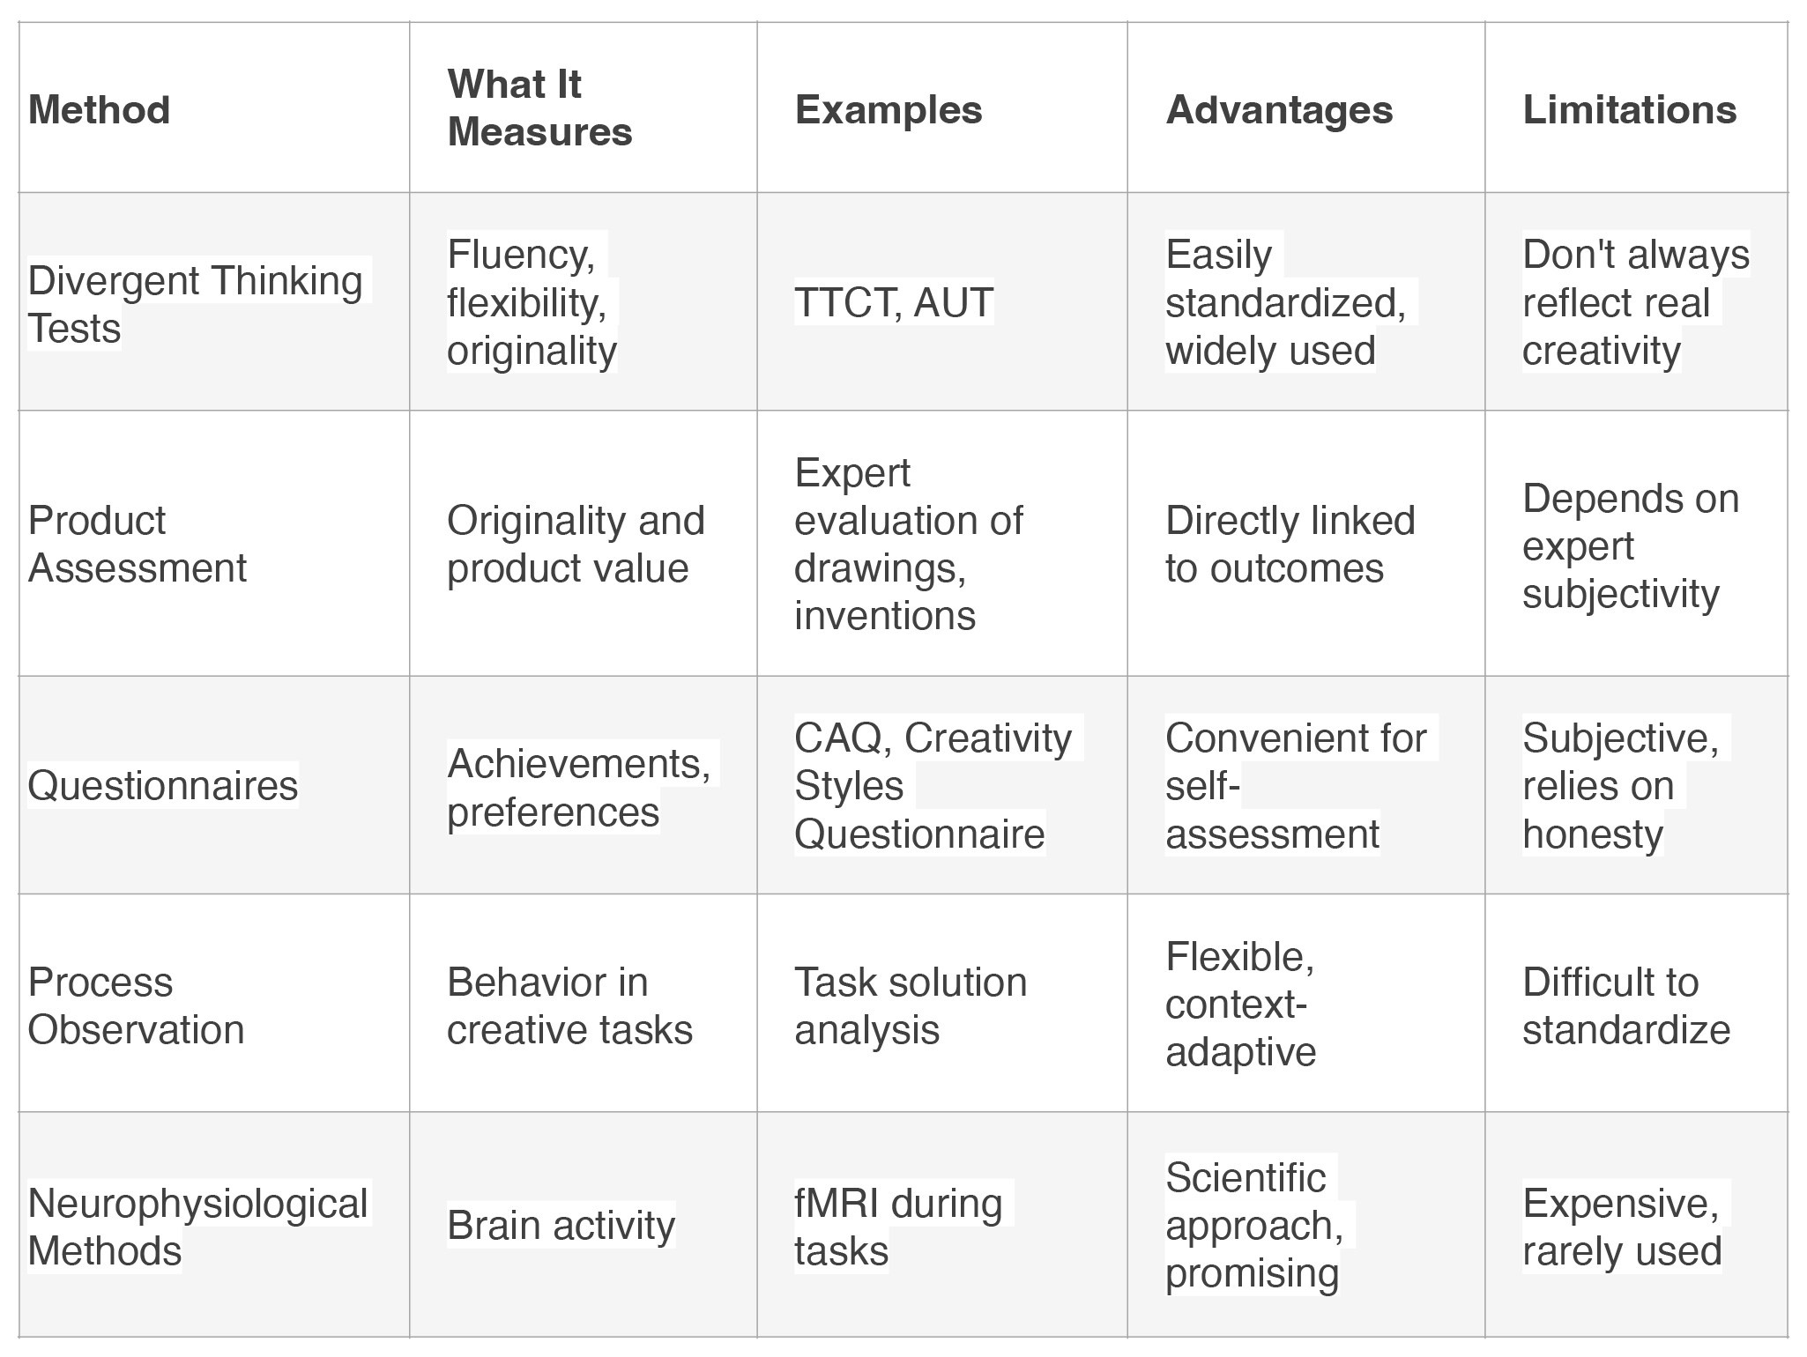Click the CAQ, Creativity Styles Questionnaire cell

(941, 785)
